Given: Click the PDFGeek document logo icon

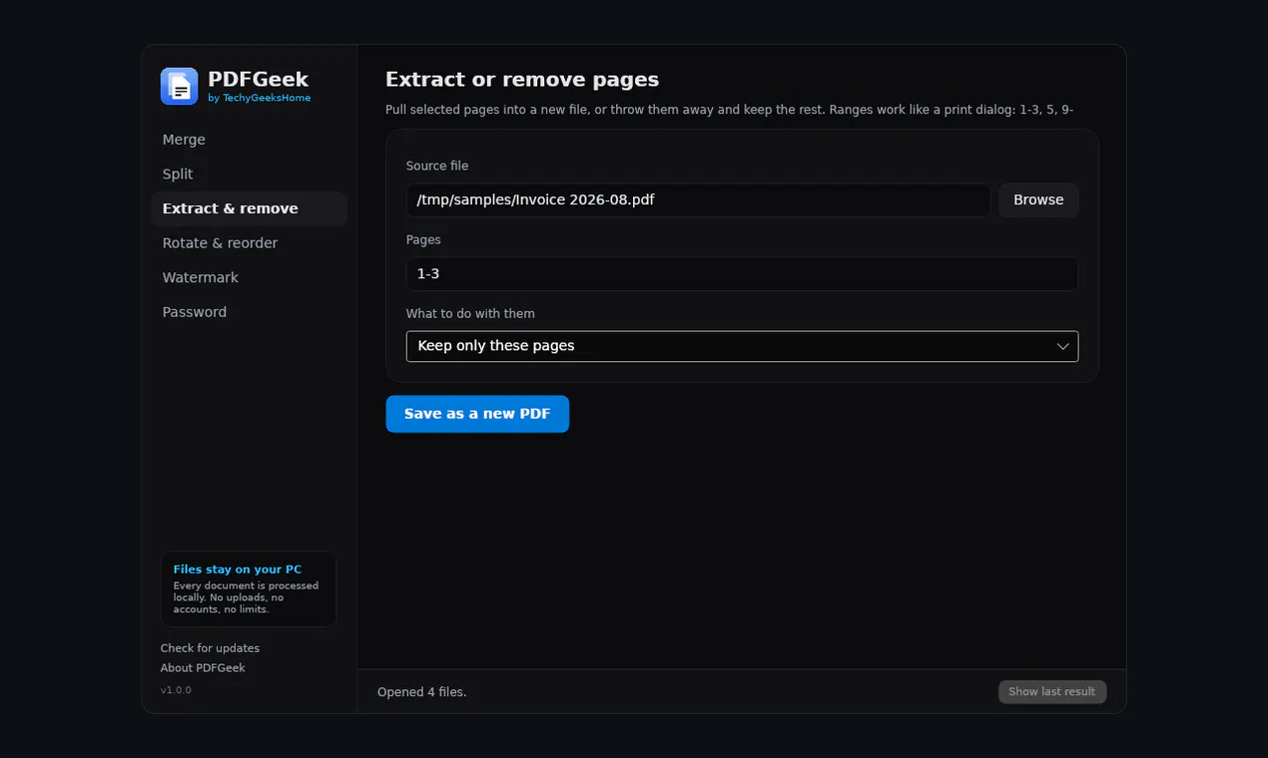Looking at the screenshot, I should point(180,87).
